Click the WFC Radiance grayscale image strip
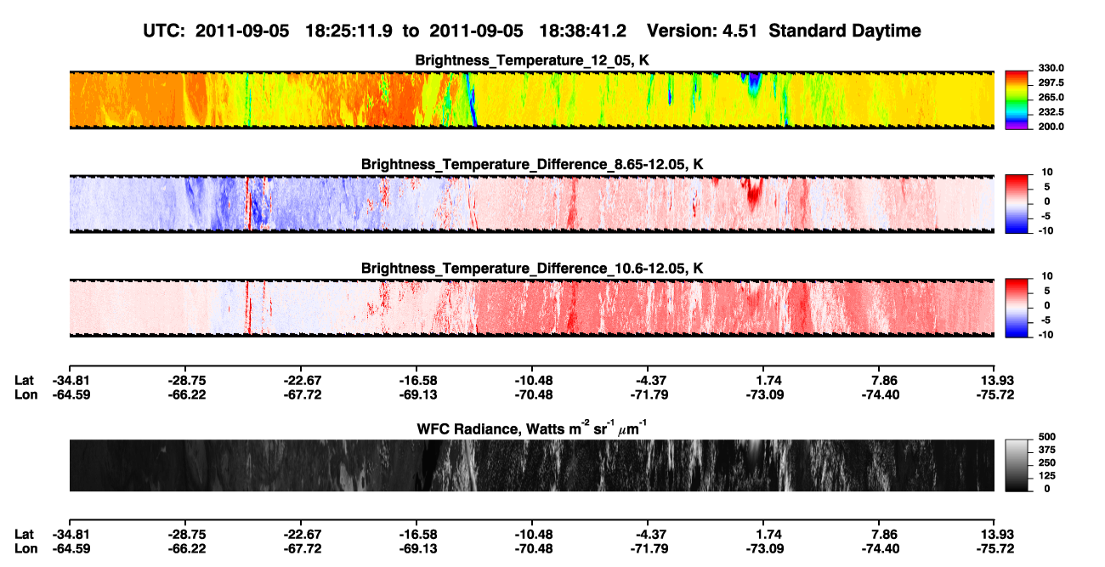 531,465
